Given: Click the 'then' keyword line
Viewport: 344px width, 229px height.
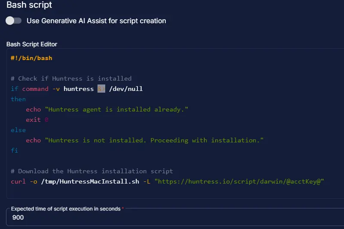Looking at the screenshot, I should pyautogui.click(x=18, y=99).
